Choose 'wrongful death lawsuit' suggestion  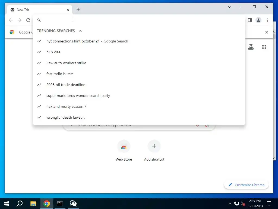(x=139, y=117)
